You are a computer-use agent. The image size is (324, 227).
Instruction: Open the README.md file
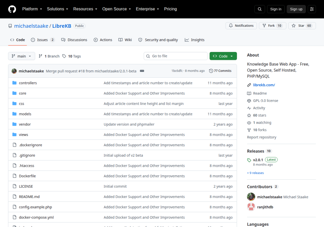29,197
